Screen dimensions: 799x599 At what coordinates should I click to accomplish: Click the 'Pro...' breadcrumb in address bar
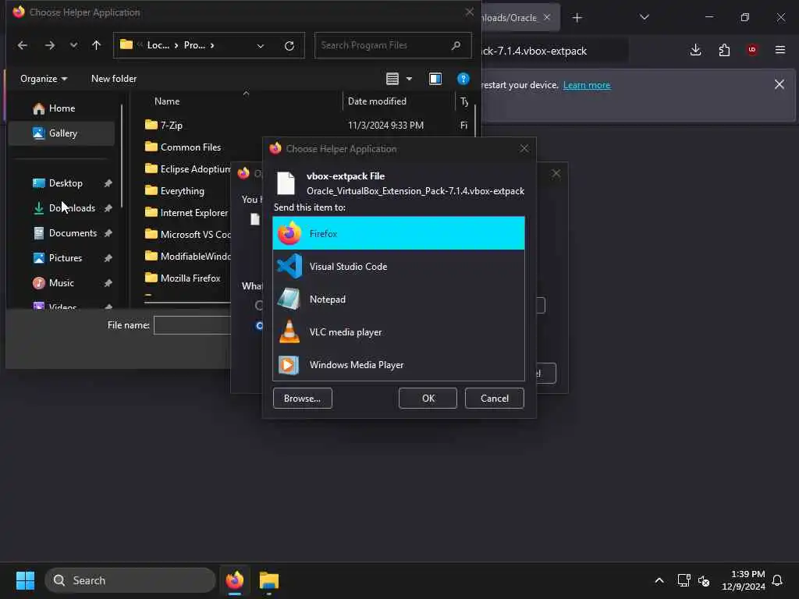coord(194,45)
